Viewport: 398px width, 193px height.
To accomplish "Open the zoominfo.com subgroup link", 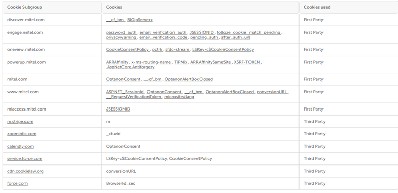I will pos(21,134).
